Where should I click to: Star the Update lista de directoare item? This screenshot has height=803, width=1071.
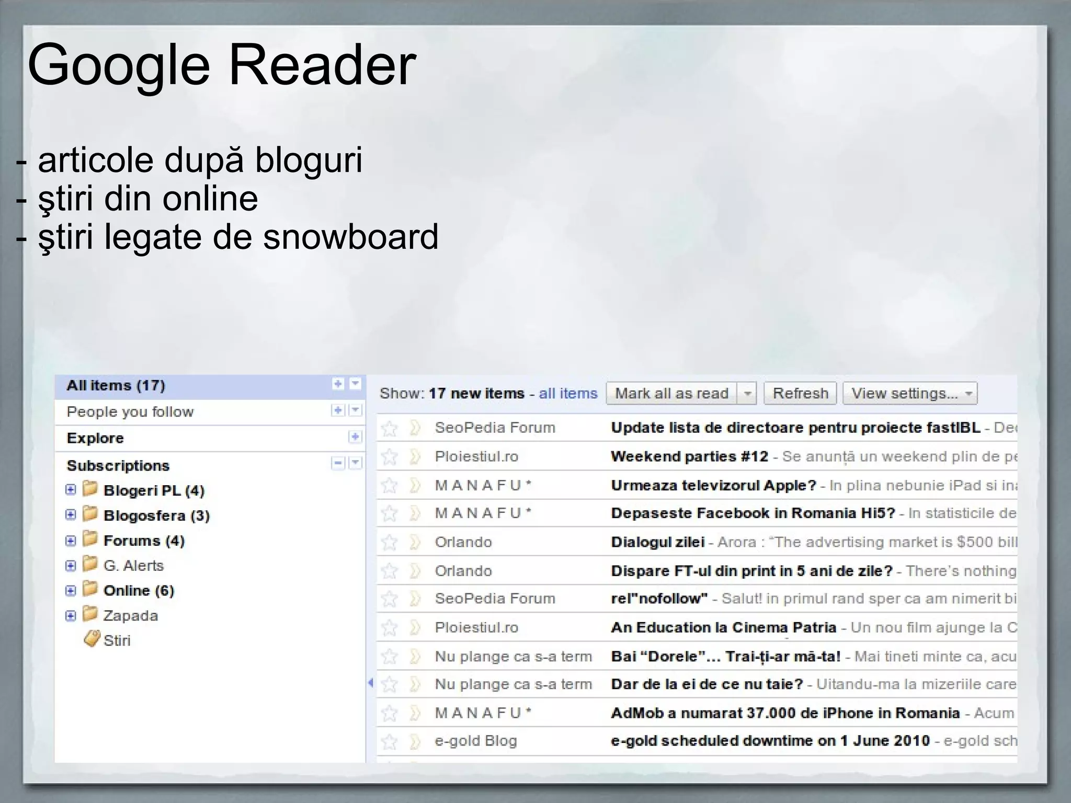tap(389, 428)
